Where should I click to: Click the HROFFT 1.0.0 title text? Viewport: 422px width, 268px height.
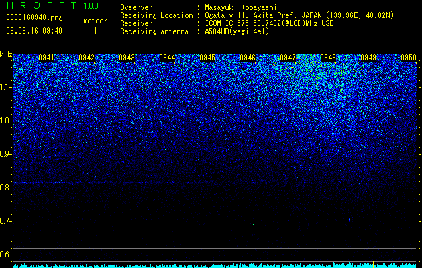click(52, 5)
